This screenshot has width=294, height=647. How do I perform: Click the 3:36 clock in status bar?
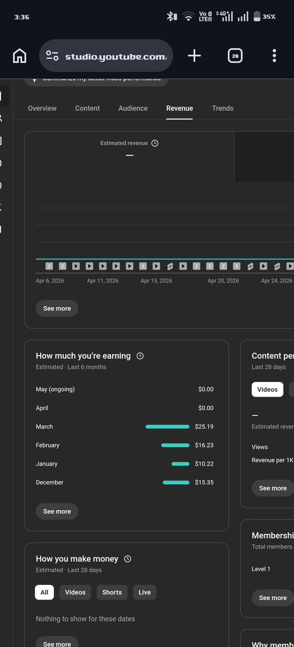point(22,17)
